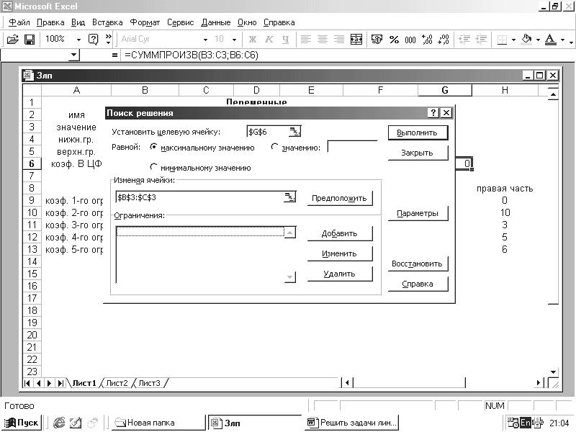Screen dimensions: 576x432
Task: Click Internet Explorer quick launch icon
Action: tap(59, 423)
